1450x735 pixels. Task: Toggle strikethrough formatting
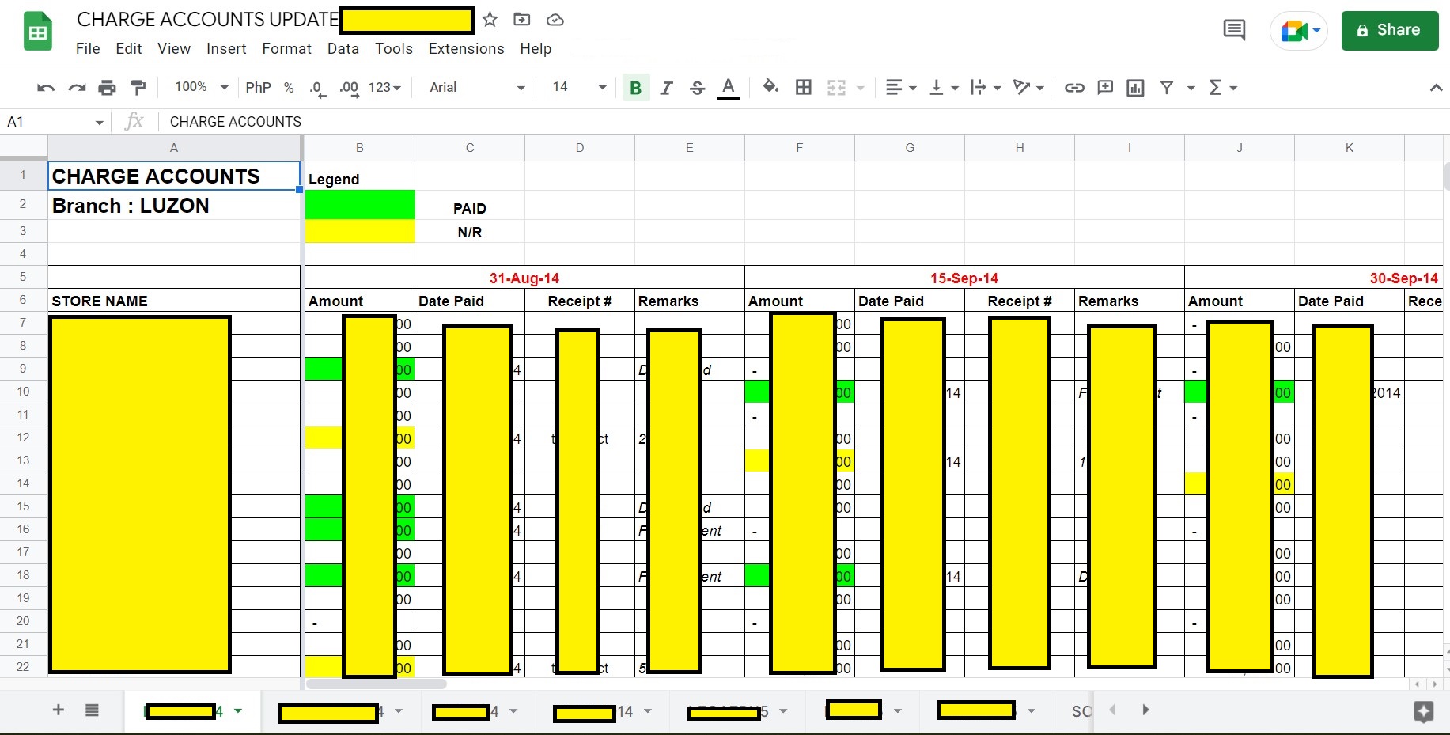tap(697, 88)
